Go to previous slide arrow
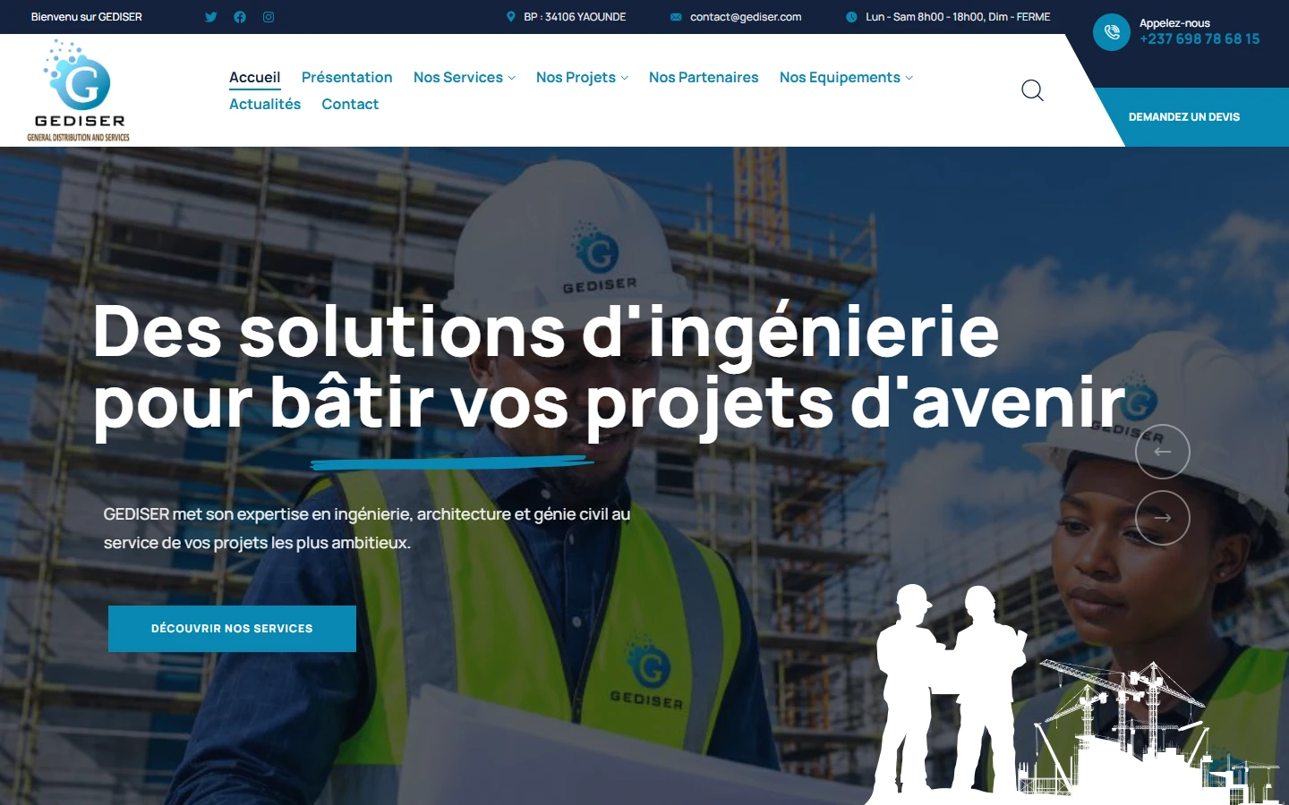Image resolution: width=1289 pixels, height=805 pixels. click(x=1163, y=452)
